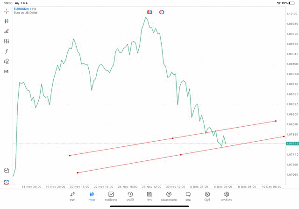Open the กล่องจดหมาย mailbox tab
Screen dimensions: 299x209
pyautogui.click(x=169, y=196)
